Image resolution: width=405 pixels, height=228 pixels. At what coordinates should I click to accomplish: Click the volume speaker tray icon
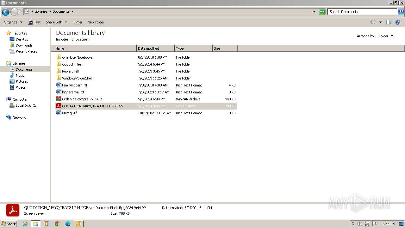click(360, 224)
